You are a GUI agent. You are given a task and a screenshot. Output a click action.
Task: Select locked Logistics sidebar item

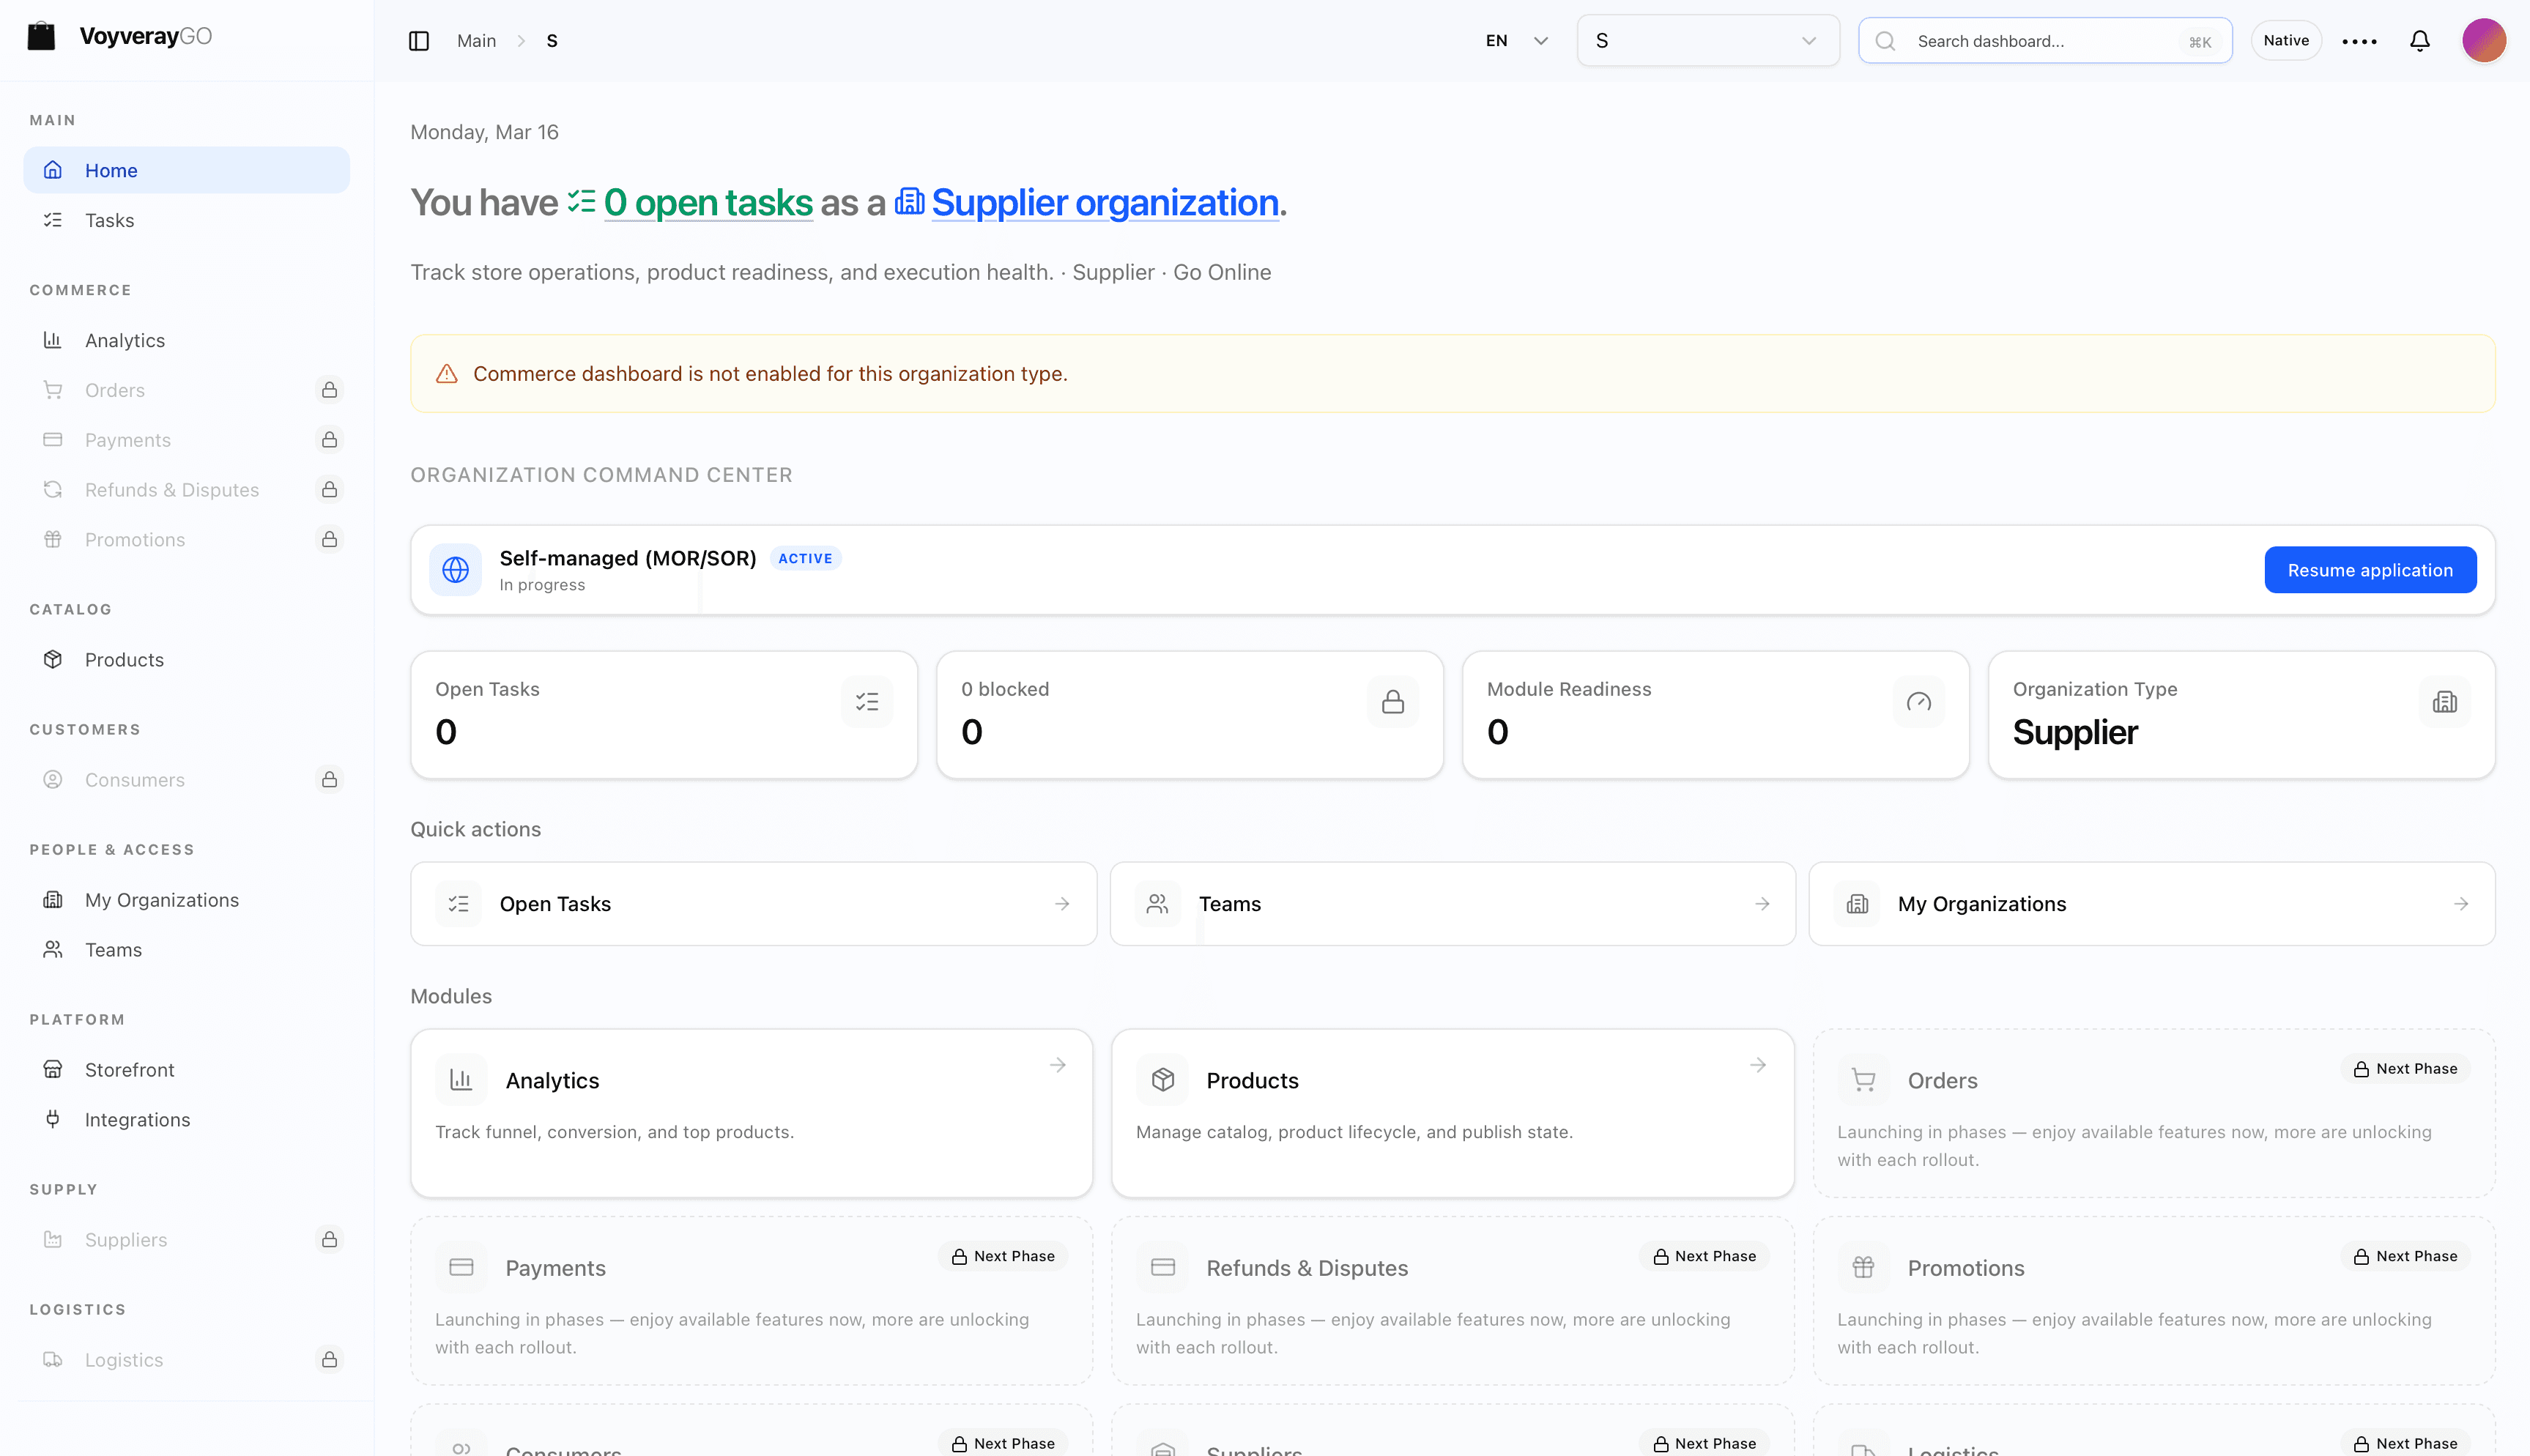(x=187, y=1360)
